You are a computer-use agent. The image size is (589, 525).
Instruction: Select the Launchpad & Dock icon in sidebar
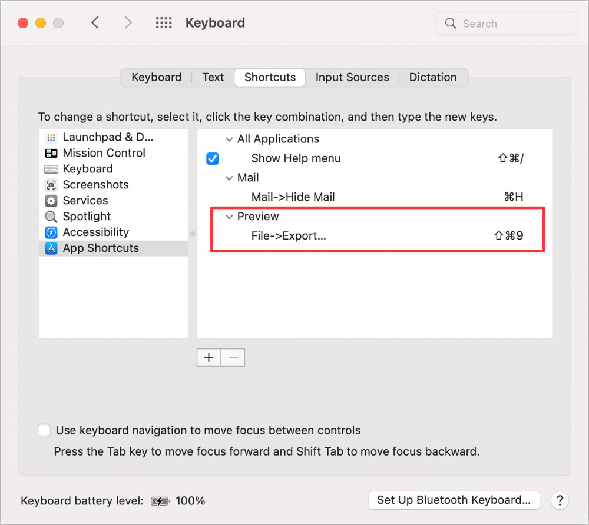(51, 137)
